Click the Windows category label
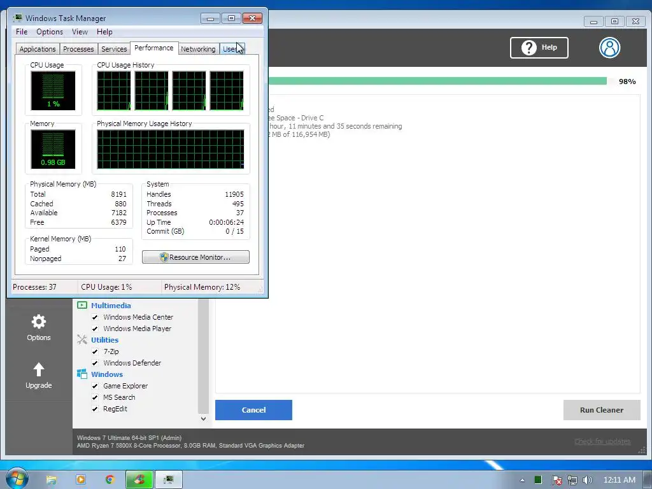Screen dimensions: 652x489 coord(107,374)
